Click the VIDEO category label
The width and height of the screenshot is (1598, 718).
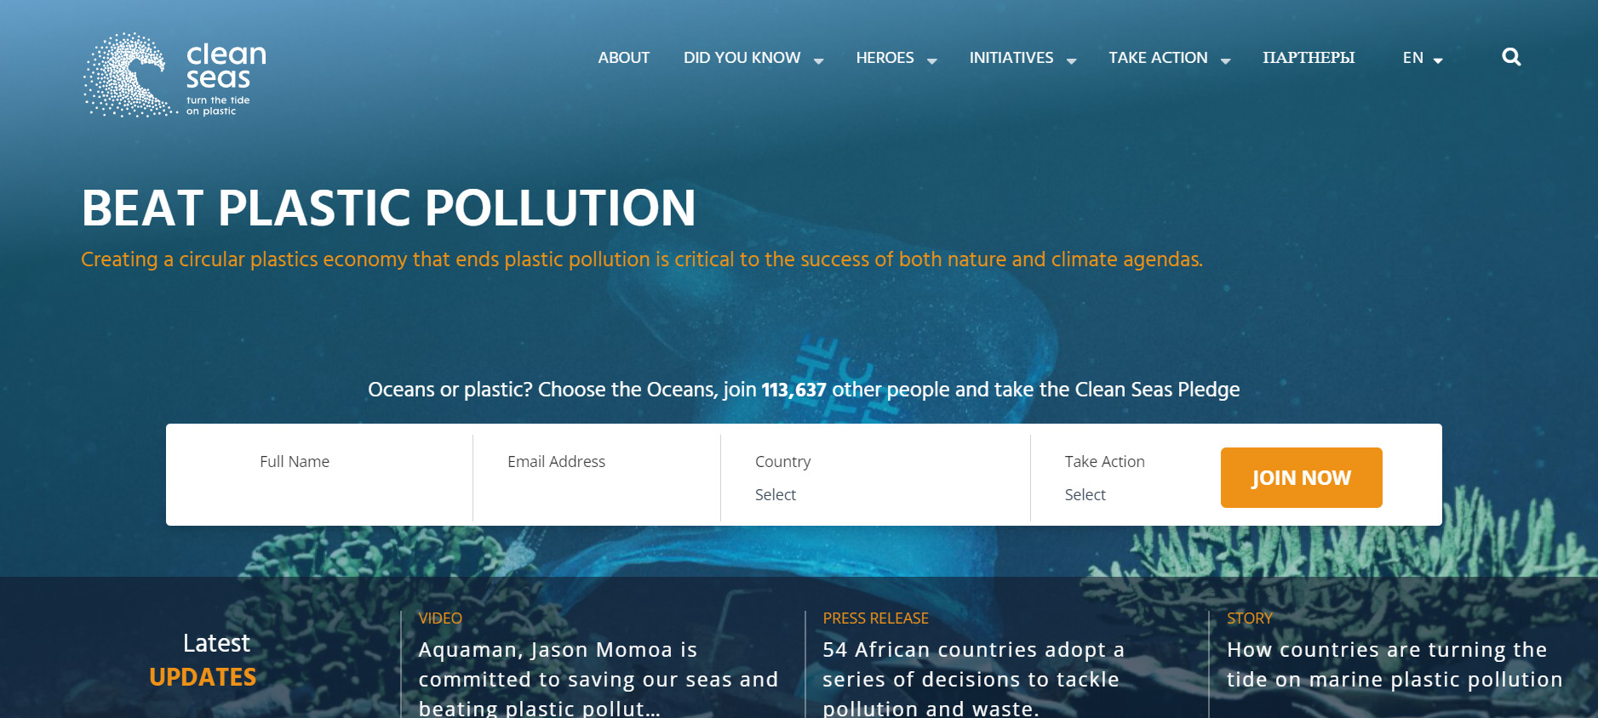(x=440, y=618)
